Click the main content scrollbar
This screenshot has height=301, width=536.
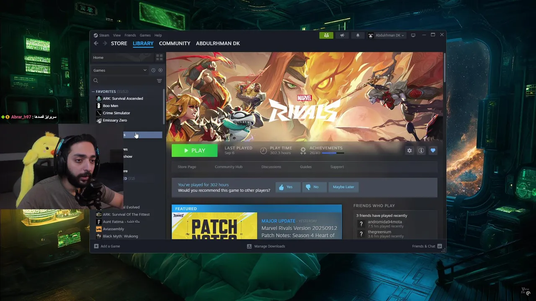click(x=444, y=67)
